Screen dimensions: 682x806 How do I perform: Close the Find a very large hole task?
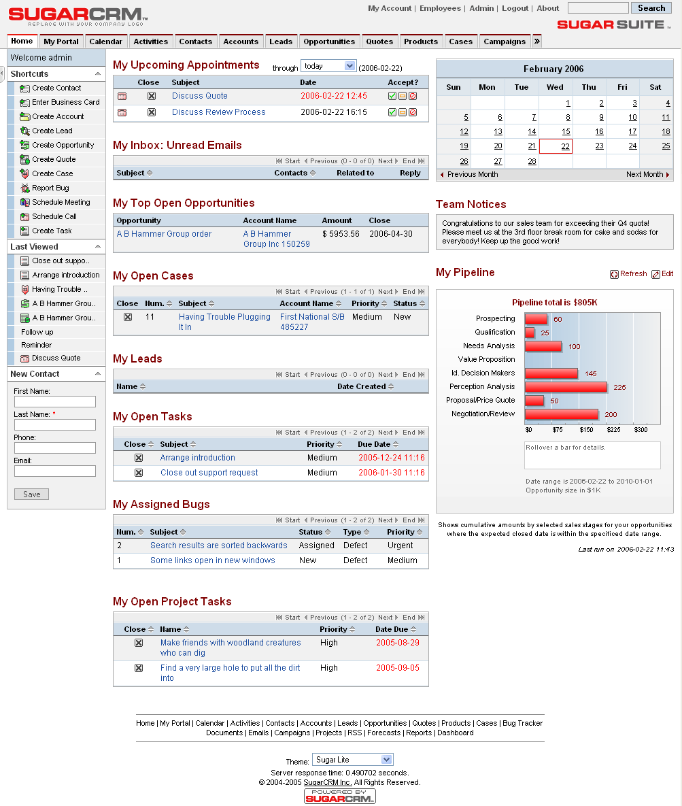point(139,668)
